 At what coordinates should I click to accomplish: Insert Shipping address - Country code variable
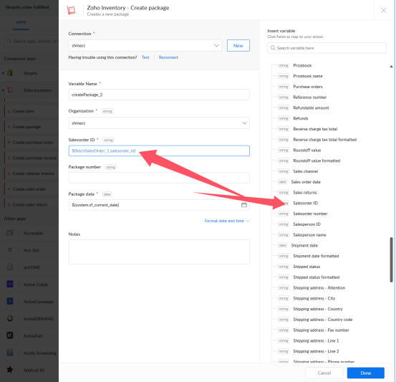(x=322, y=320)
